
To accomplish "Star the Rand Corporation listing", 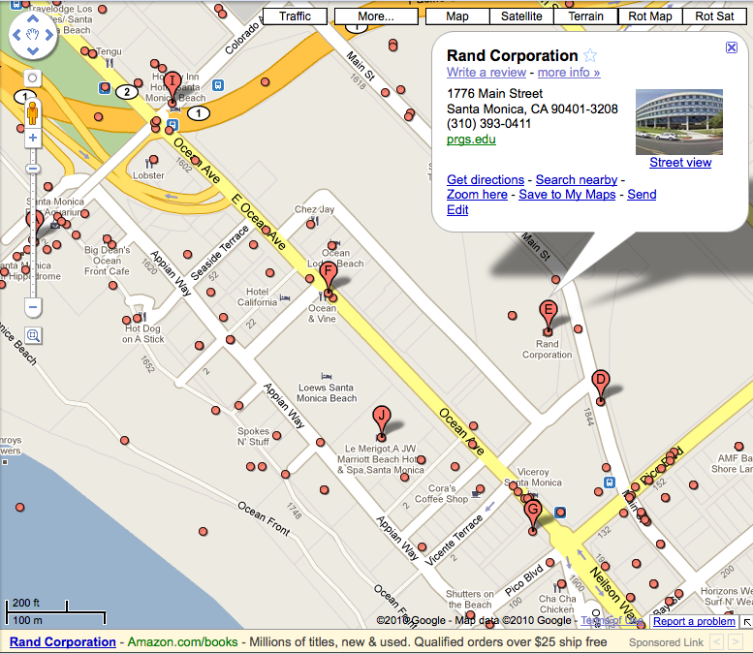I will [590, 56].
